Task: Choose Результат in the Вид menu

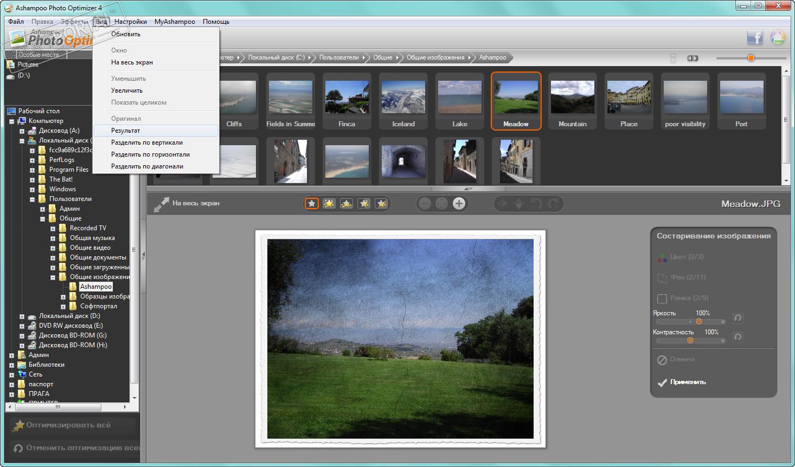Action: pyautogui.click(x=156, y=131)
